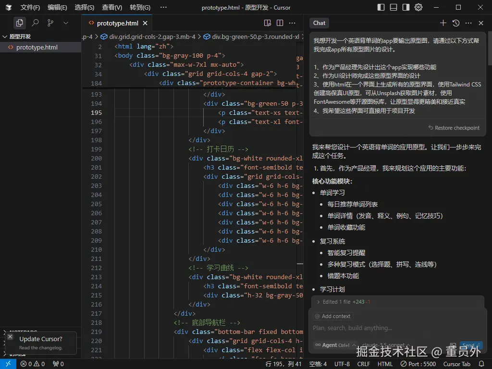Click Cursor logo app menu icon
This screenshot has height=369, width=492.
tap(9, 7)
